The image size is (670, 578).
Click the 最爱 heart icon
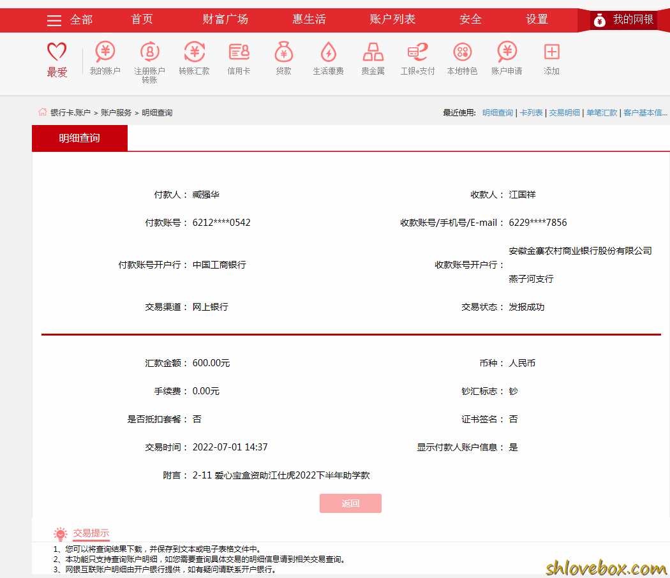(x=57, y=52)
